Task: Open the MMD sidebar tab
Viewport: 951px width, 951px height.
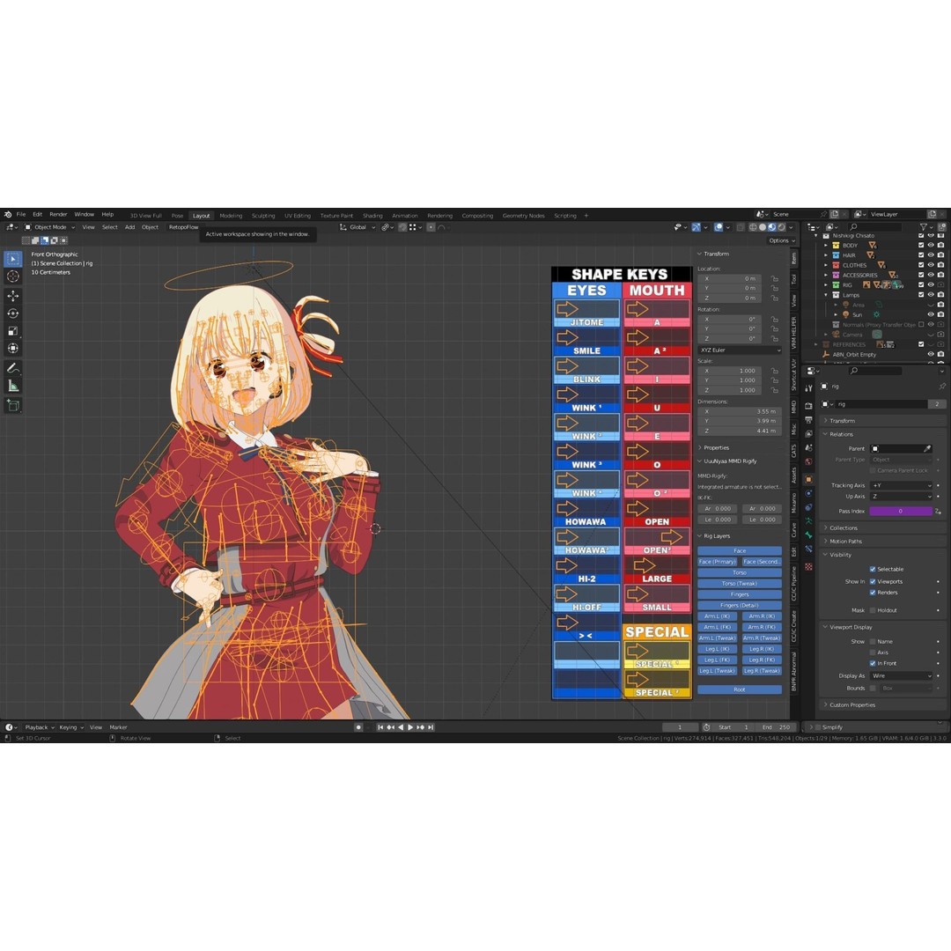Action: (793, 407)
